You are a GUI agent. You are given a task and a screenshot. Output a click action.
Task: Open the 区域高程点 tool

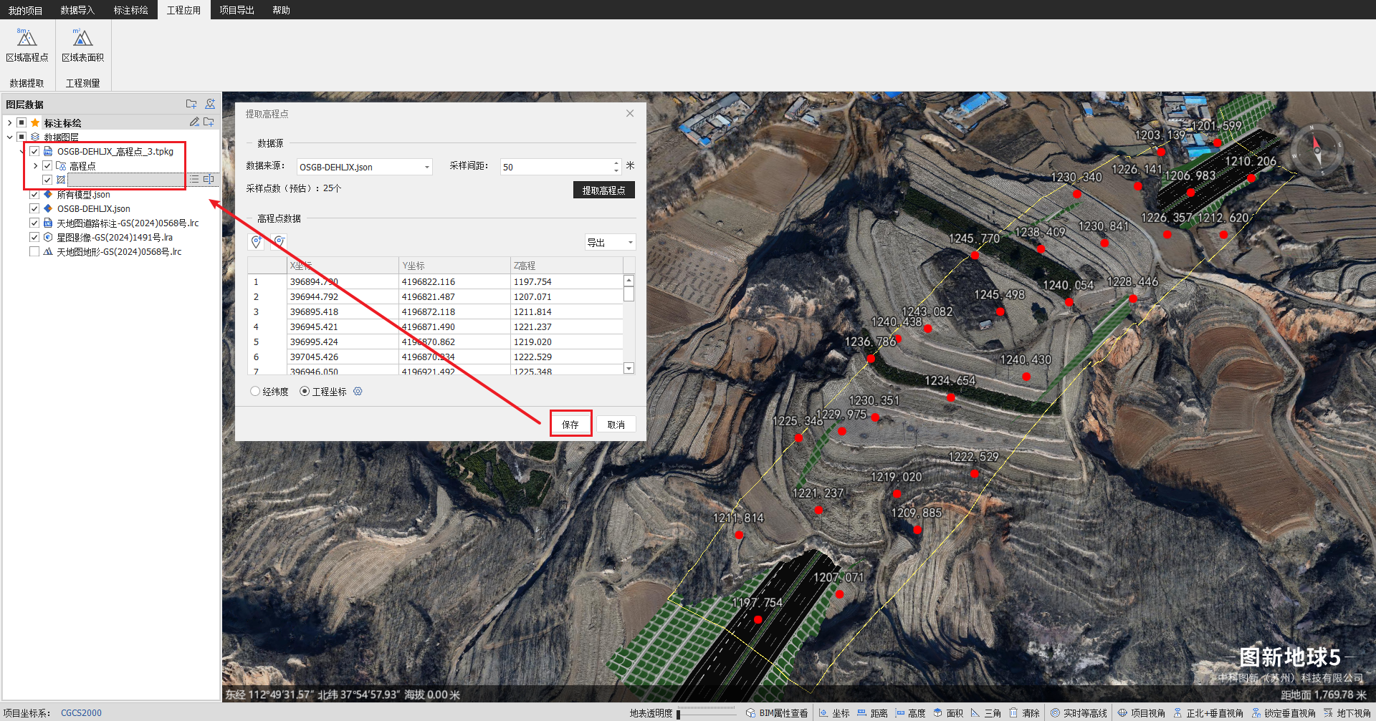point(27,44)
